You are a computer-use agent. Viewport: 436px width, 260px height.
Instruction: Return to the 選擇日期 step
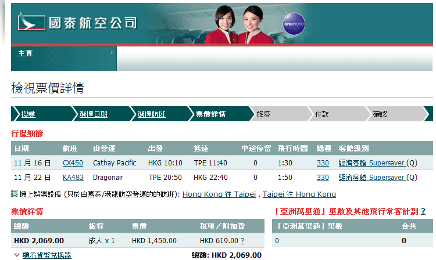pos(93,114)
